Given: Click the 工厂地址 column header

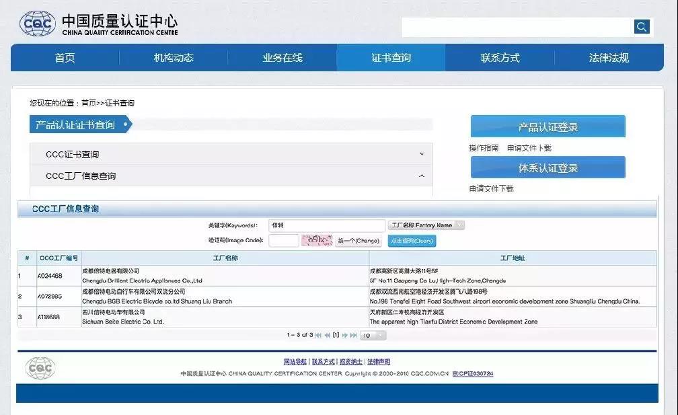Looking at the screenshot, I should (513, 258).
